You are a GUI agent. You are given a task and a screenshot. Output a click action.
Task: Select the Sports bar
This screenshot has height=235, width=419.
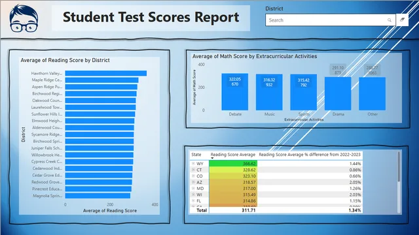click(304, 92)
